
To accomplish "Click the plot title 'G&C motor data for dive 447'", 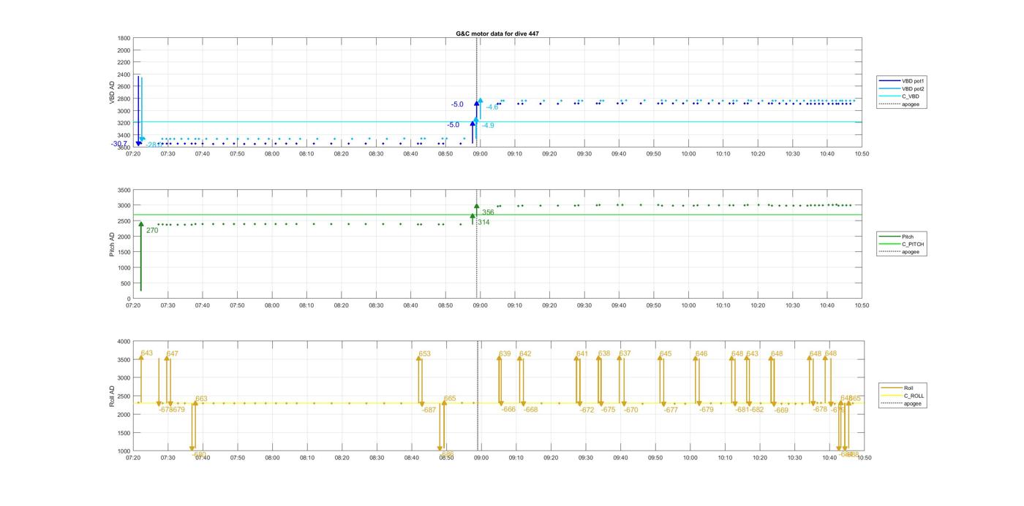I will 497,34.
